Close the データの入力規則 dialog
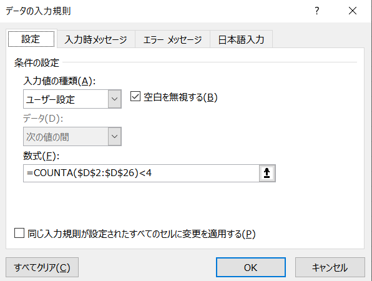This screenshot has height=281, width=372. coord(353,11)
